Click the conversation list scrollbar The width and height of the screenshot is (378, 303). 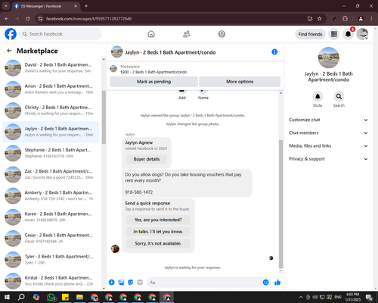pyautogui.click(x=104, y=117)
